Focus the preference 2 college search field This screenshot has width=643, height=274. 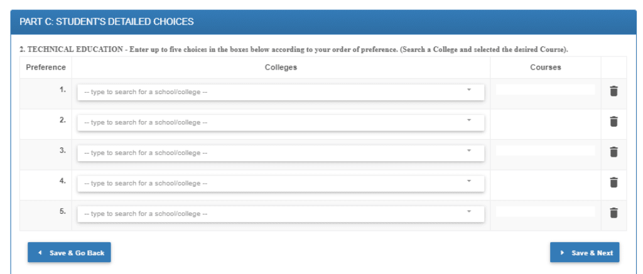[x=281, y=122]
